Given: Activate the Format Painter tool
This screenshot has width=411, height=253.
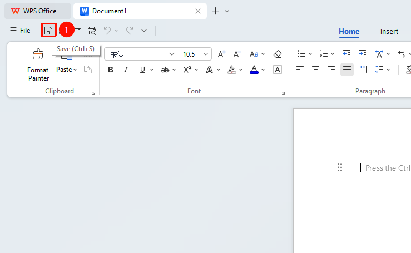Looking at the screenshot, I should point(38,65).
